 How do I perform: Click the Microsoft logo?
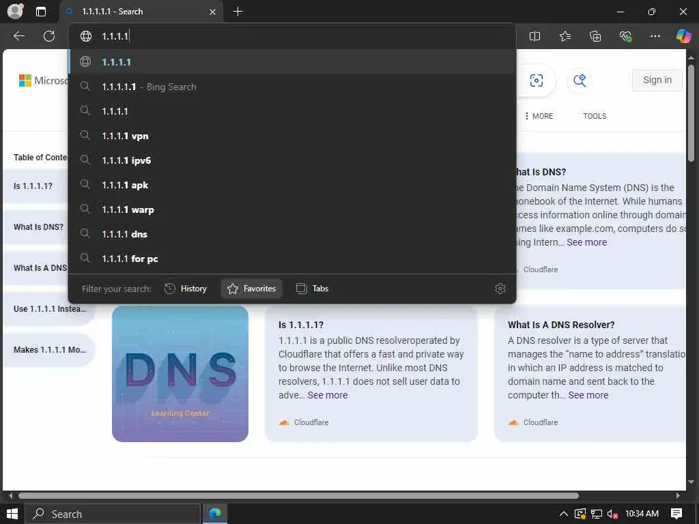[x=43, y=81]
